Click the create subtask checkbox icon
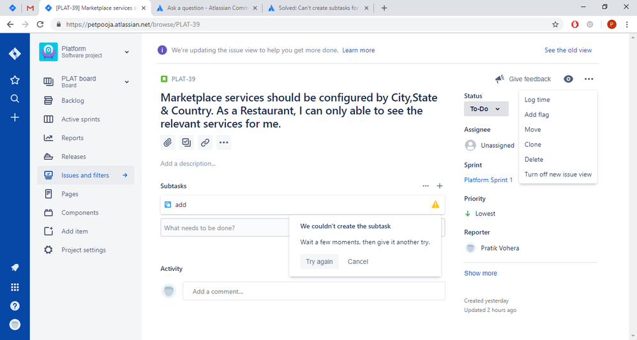The width and height of the screenshot is (637, 340). pyautogui.click(x=186, y=143)
